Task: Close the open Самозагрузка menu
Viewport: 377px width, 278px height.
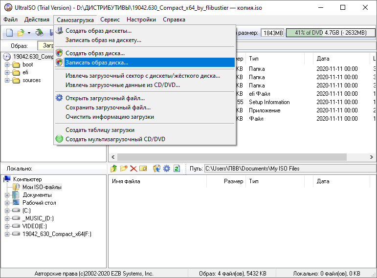Action: coord(75,20)
